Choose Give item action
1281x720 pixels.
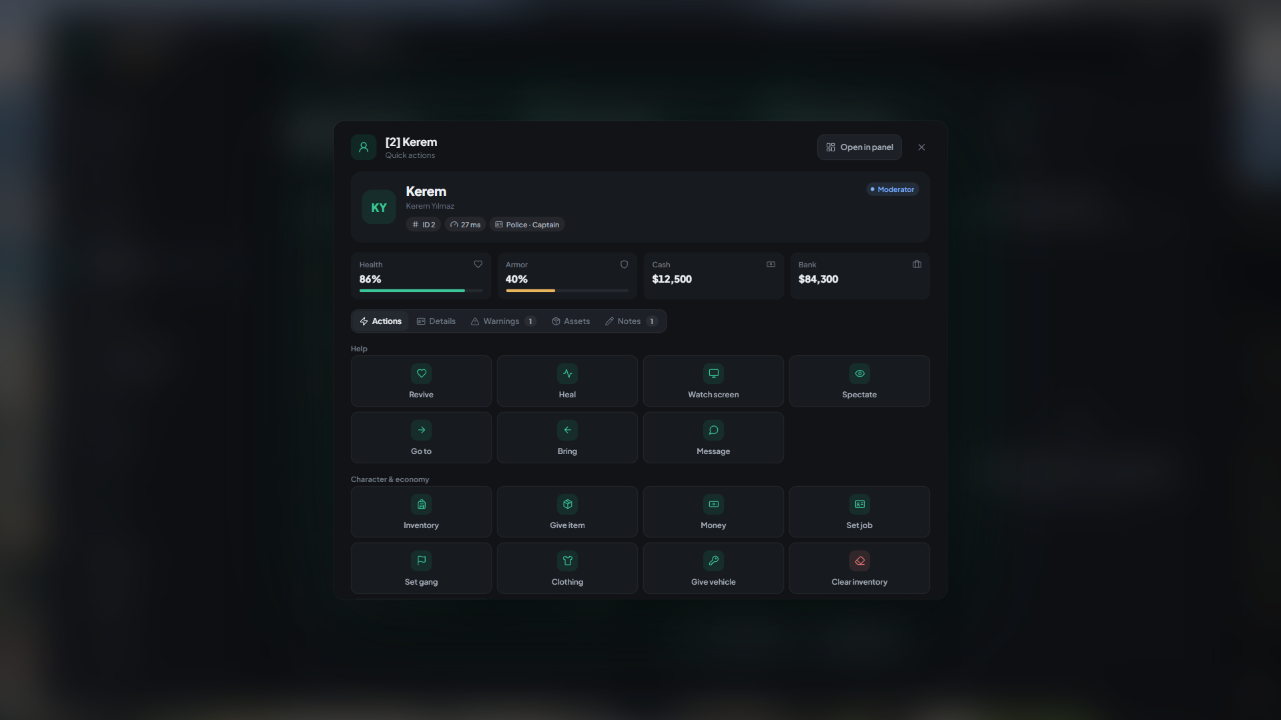567,512
